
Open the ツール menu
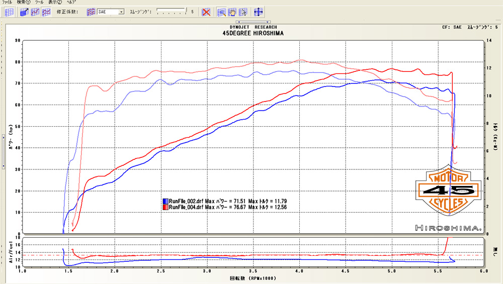pyautogui.click(x=39, y=3)
